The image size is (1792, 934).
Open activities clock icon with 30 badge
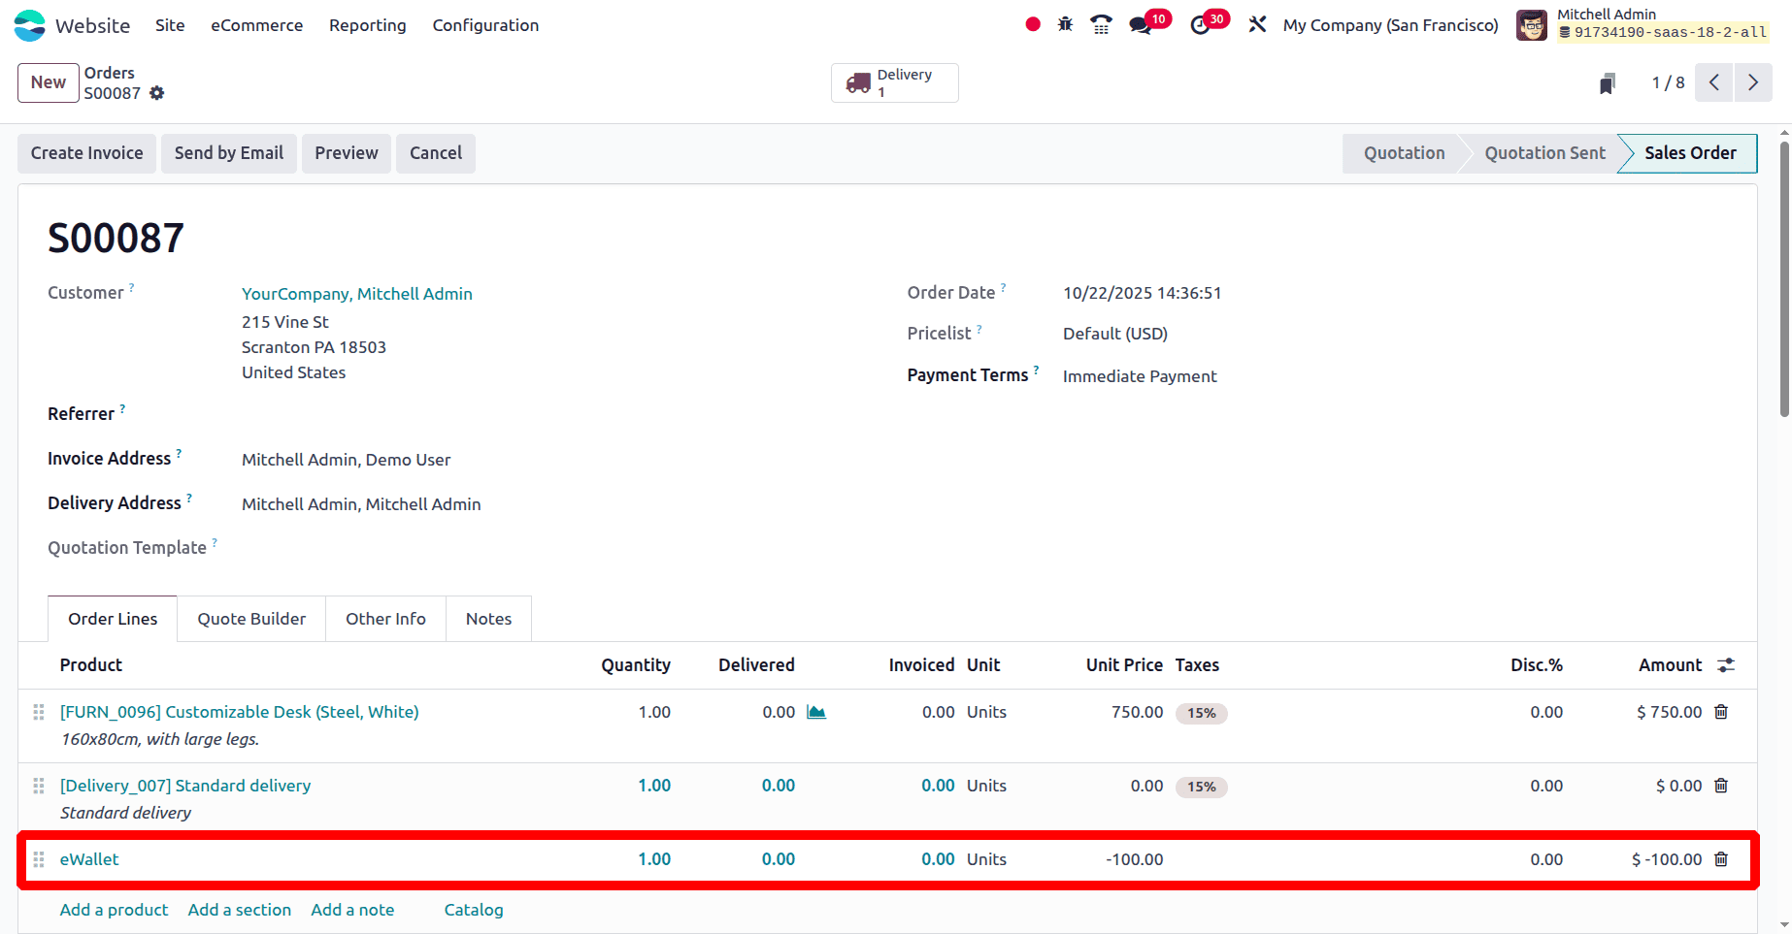(1201, 24)
